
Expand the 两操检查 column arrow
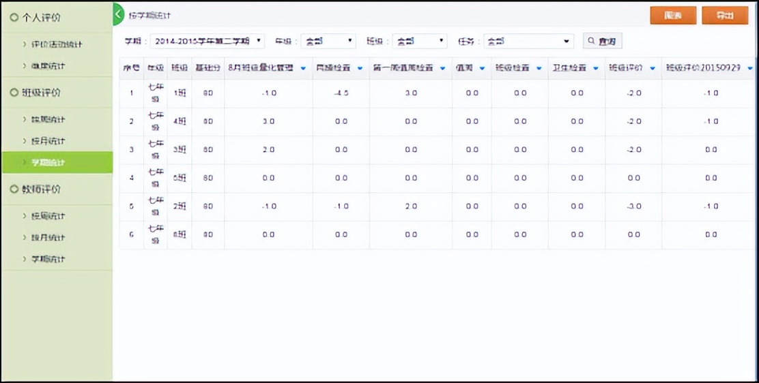pos(360,69)
